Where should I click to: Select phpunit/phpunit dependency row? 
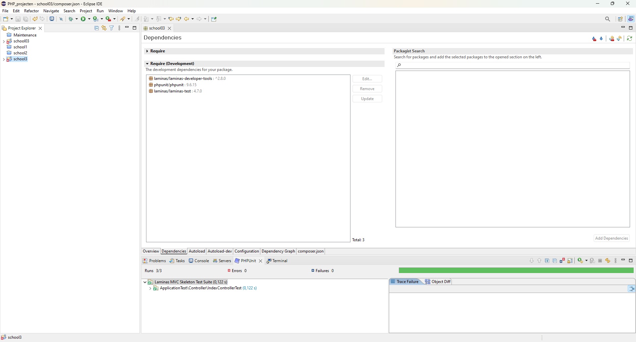173,85
